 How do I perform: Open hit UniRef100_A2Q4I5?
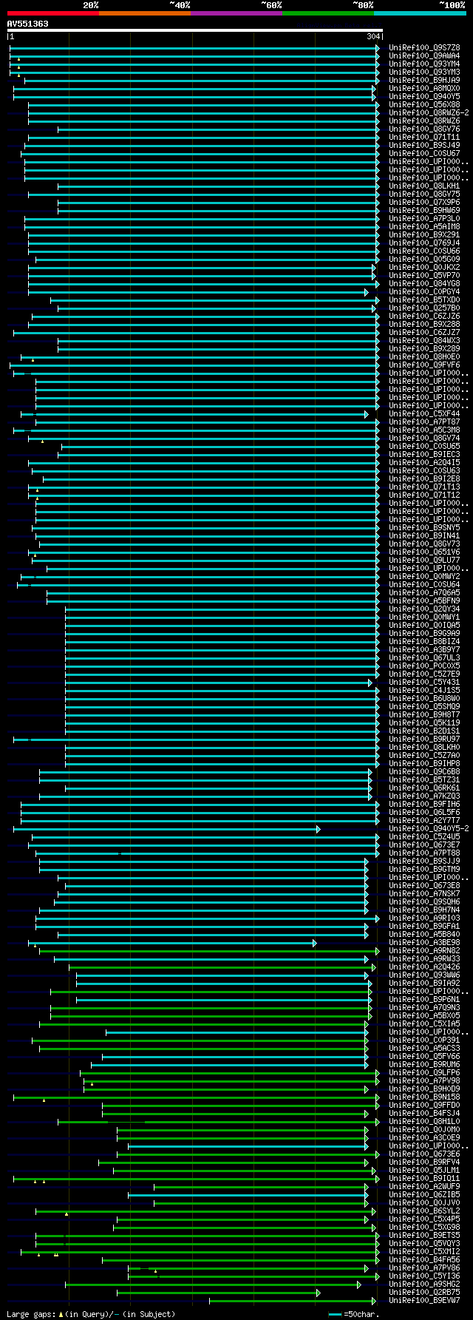pos(424,462)
